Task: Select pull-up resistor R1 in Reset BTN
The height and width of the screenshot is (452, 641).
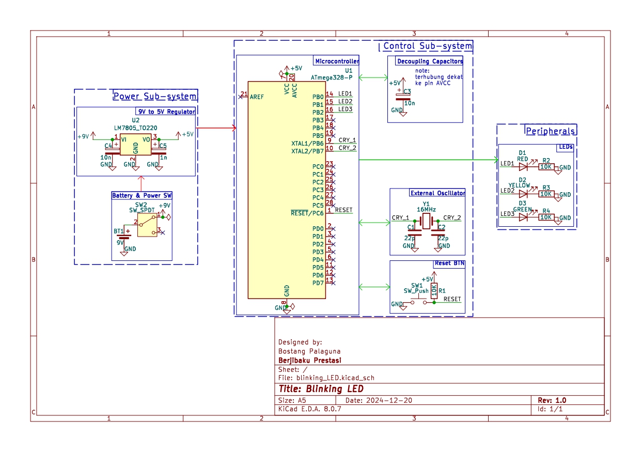Action: (434, 290)
